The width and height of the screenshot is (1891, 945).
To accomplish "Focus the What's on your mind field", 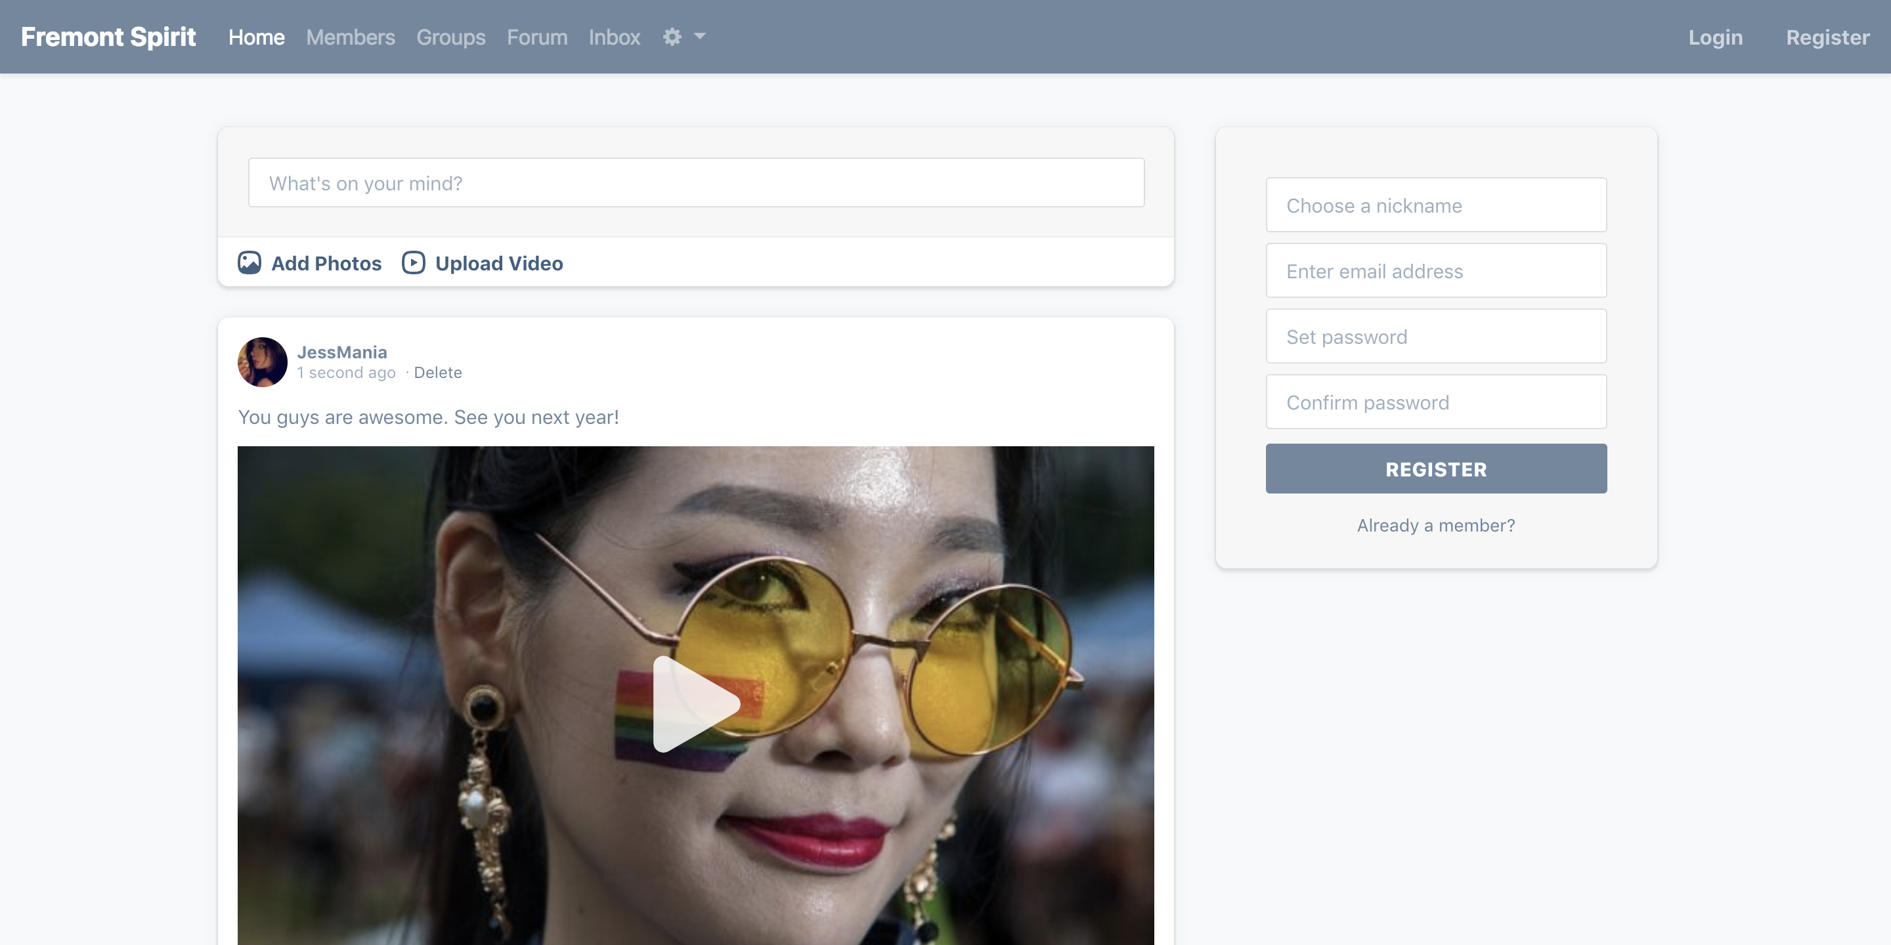I will [695, 182].
